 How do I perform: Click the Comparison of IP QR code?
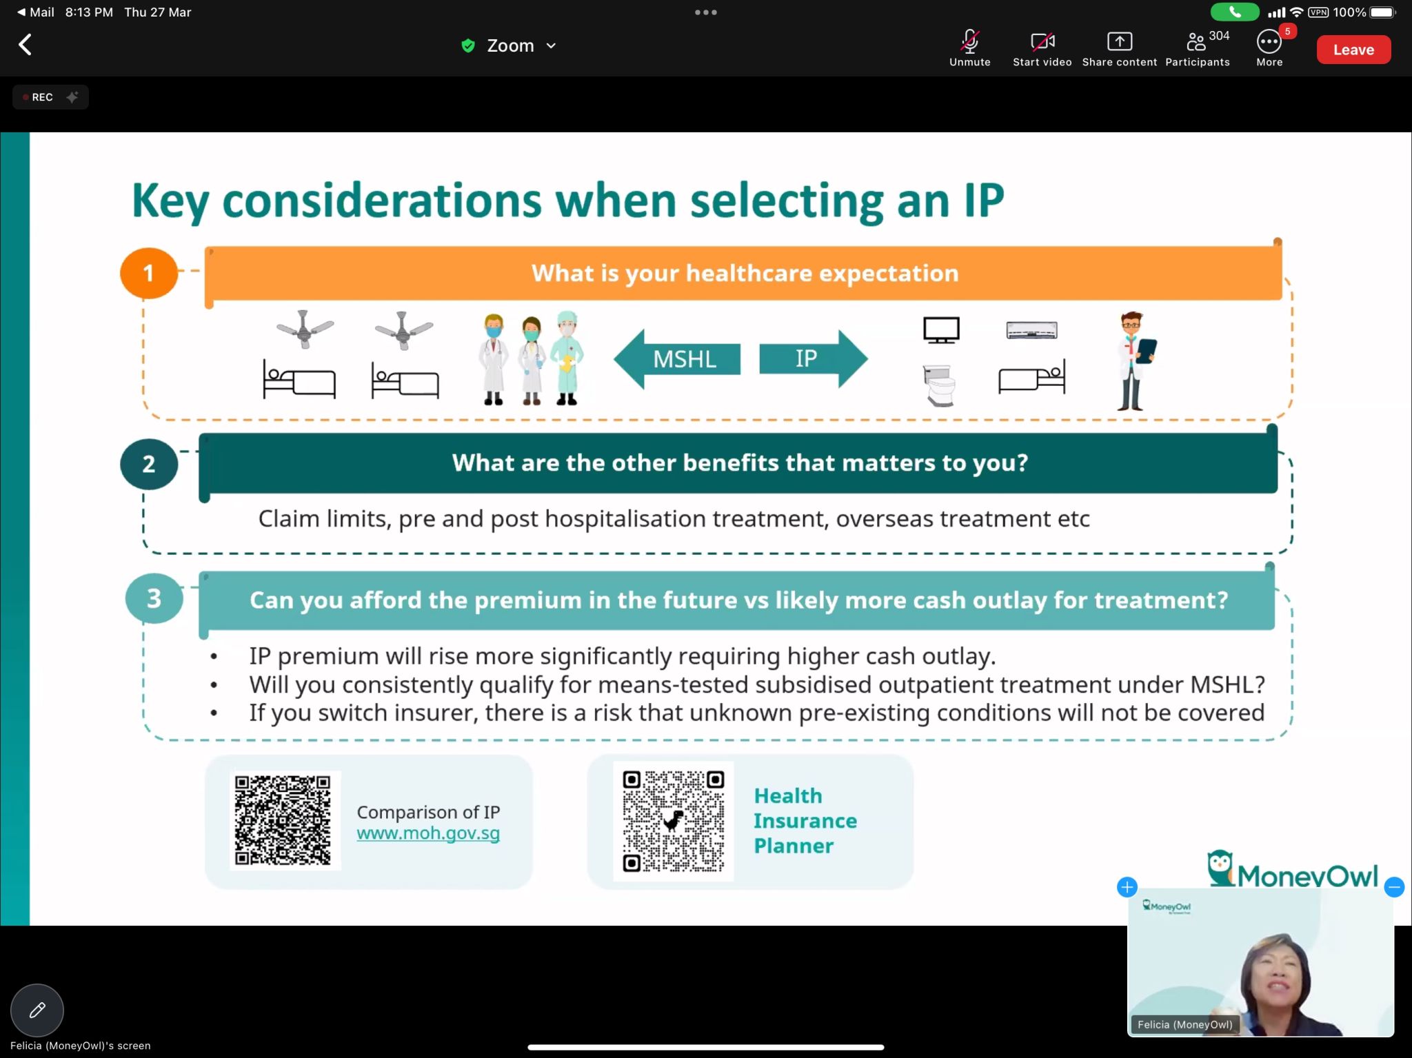point(283,820)
